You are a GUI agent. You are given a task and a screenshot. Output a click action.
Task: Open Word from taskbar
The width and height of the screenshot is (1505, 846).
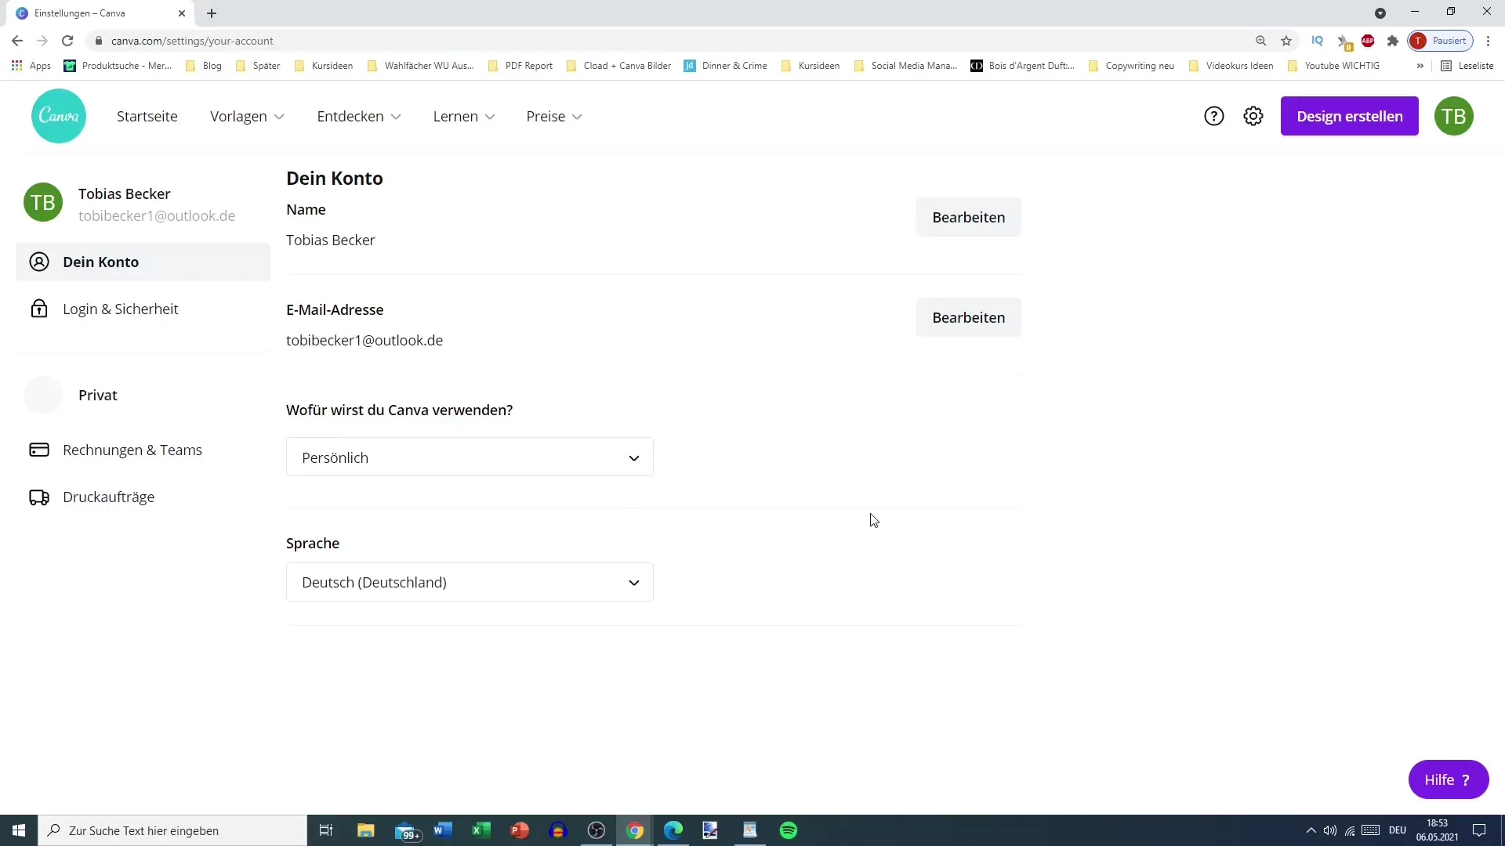[443, 830]
